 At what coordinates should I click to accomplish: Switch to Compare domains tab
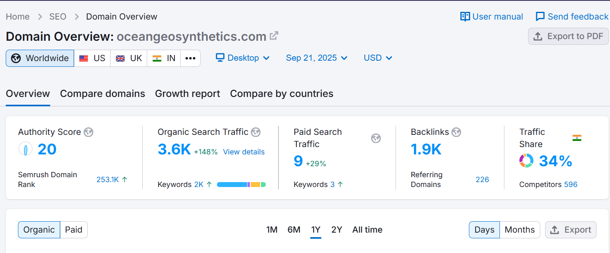click(x=102, y=94)
